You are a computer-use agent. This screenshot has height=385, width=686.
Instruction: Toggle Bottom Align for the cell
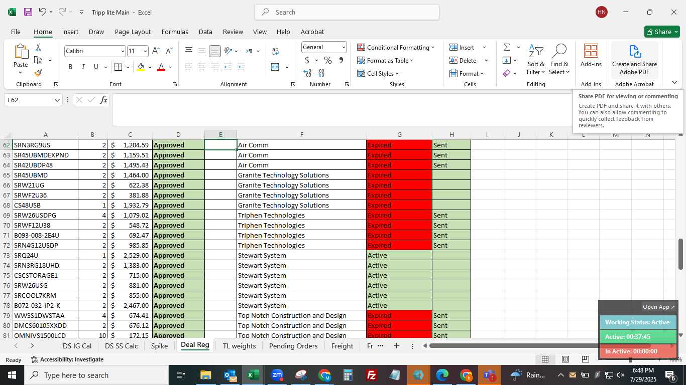215,51
